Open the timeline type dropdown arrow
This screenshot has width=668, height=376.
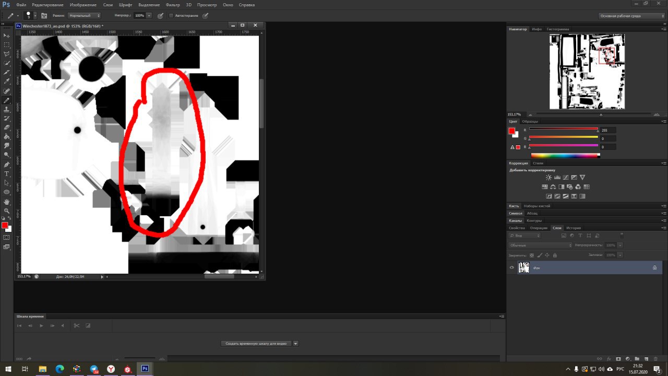tap(296, 344)
